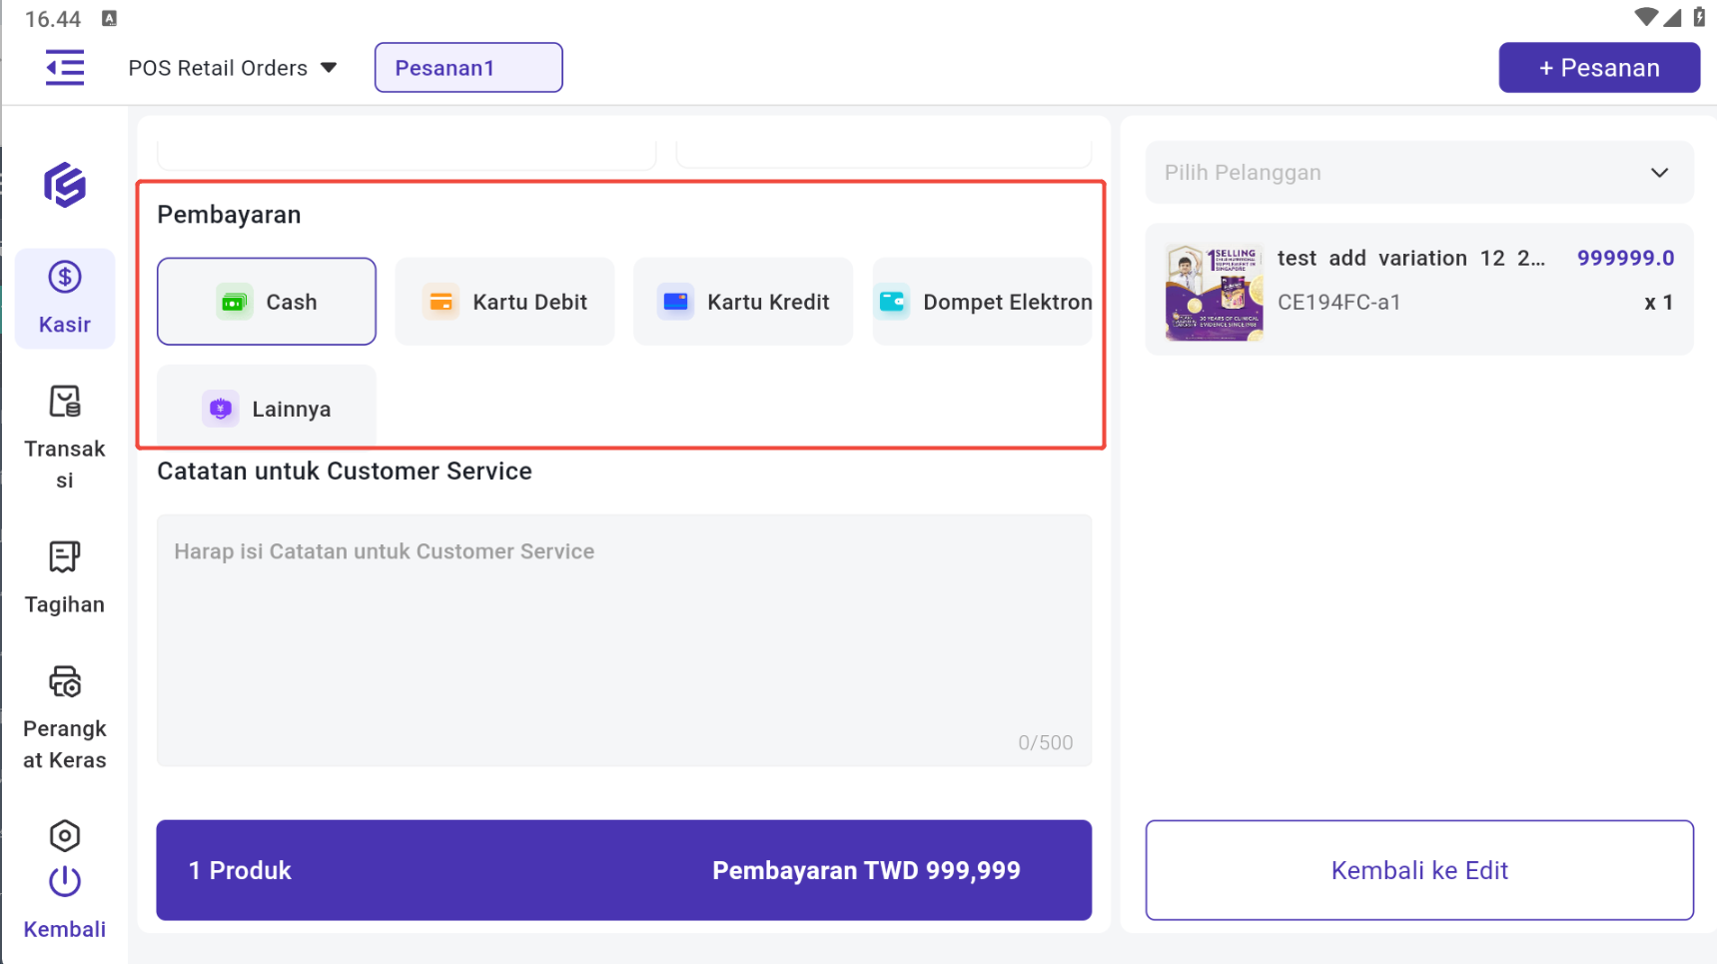Screen dimensions: 1717x964
Task: Open Perangkat Keras settings
Action: (x=65, y=716)
